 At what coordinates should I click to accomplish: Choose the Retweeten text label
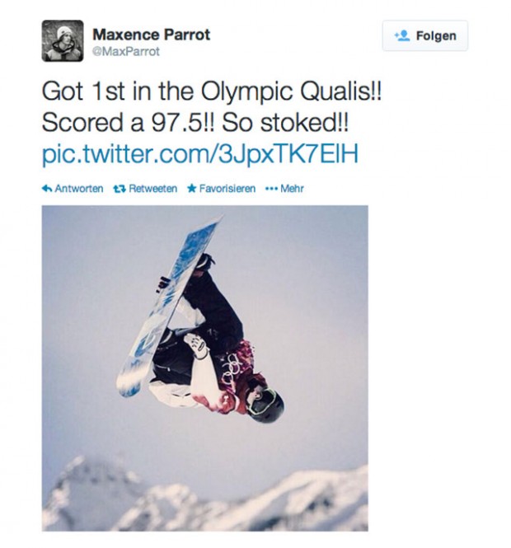pos(152,189)
